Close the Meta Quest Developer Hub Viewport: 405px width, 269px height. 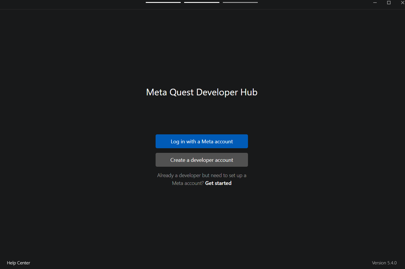(402, 3)
